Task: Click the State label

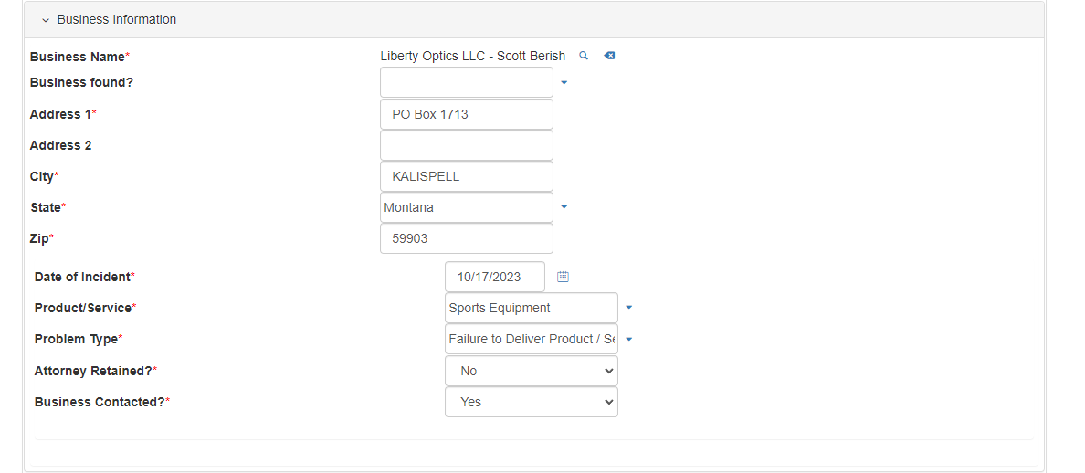Action: [47, 206]
